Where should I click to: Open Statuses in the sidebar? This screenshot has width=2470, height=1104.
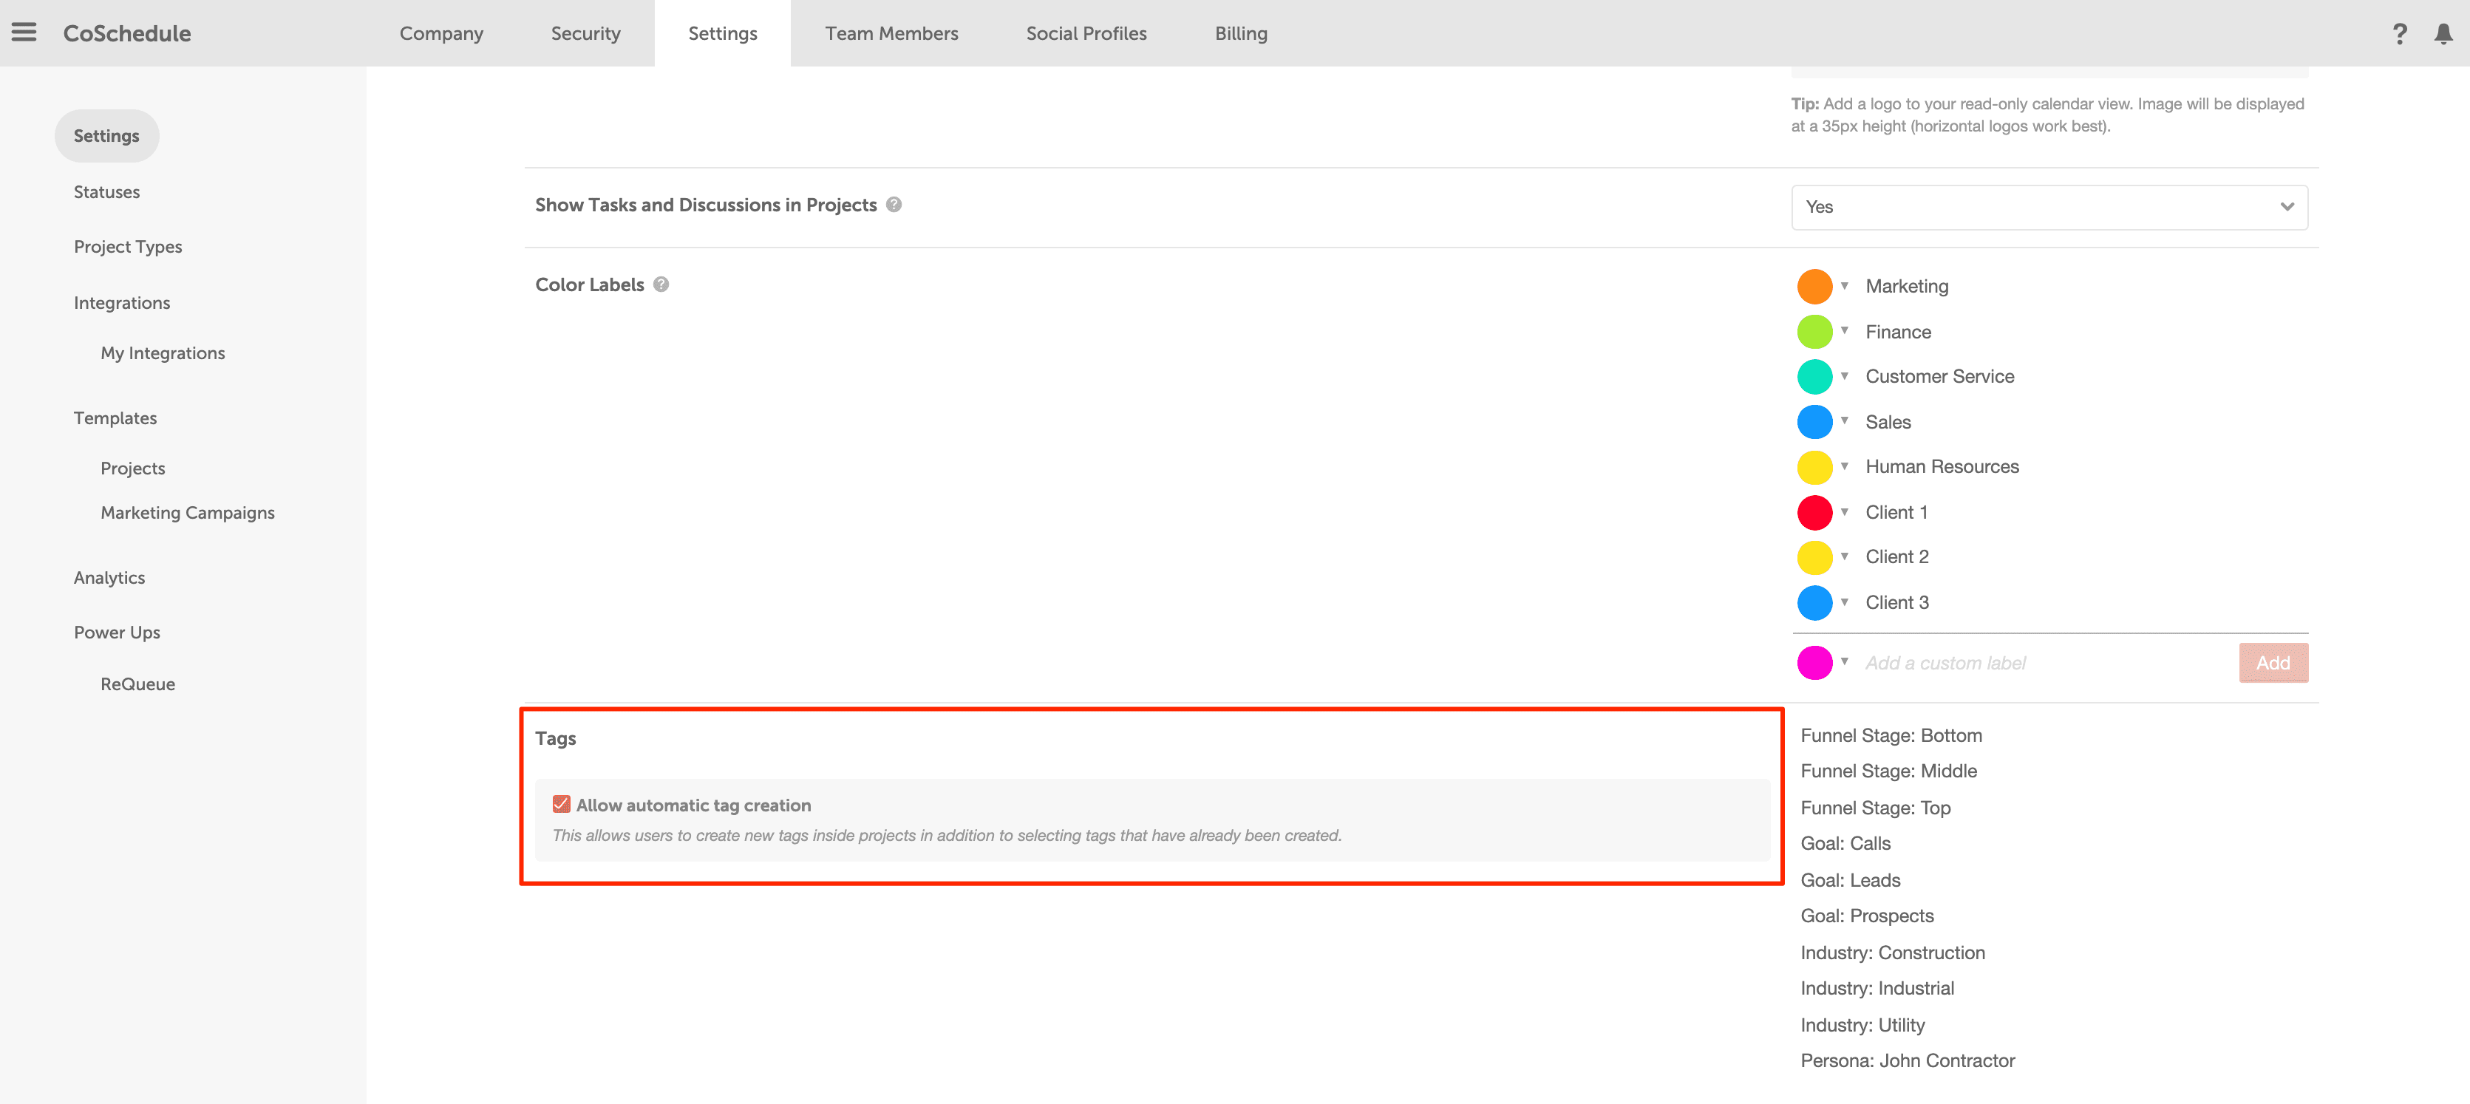[106, 191]
